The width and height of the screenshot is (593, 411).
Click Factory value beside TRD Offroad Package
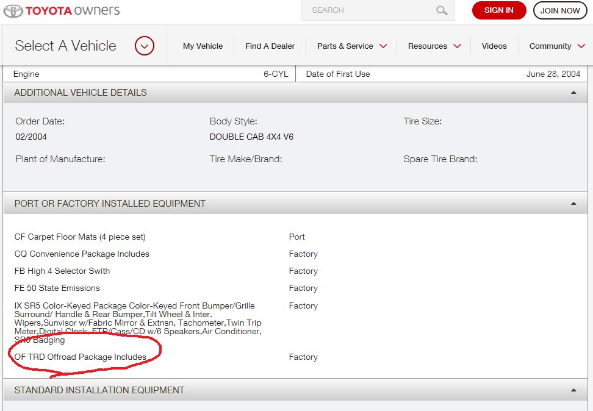pos(303,357)
